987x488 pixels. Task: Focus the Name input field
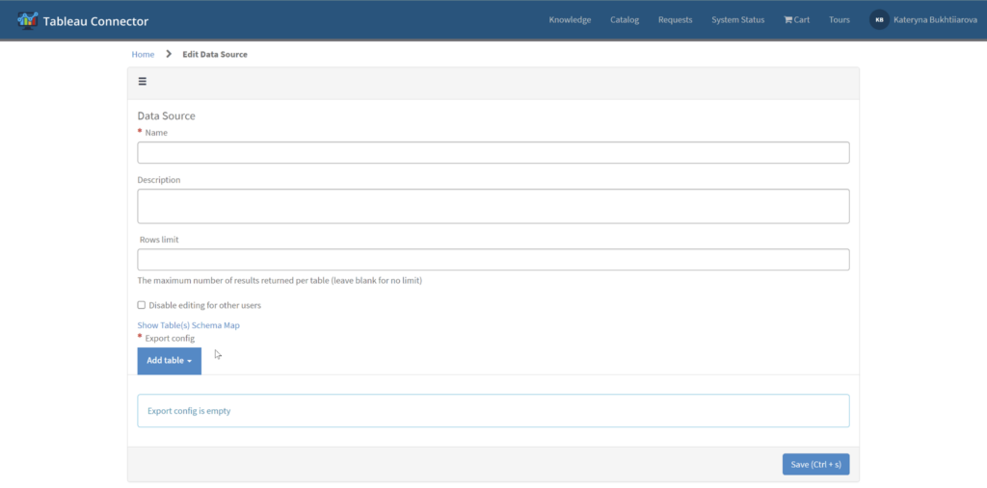(493, 153)
